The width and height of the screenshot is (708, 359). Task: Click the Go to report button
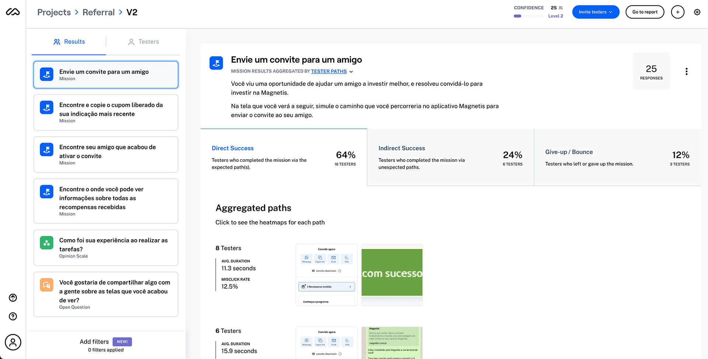[645, 12]
